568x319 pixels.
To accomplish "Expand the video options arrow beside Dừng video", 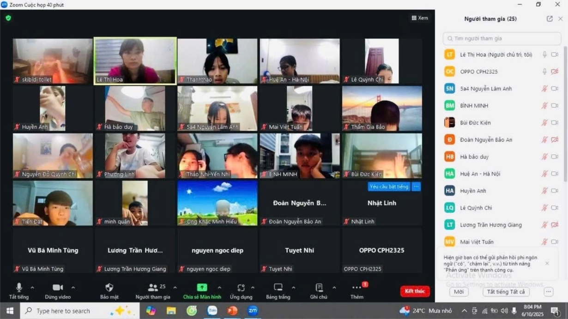I will click(73, 288).
